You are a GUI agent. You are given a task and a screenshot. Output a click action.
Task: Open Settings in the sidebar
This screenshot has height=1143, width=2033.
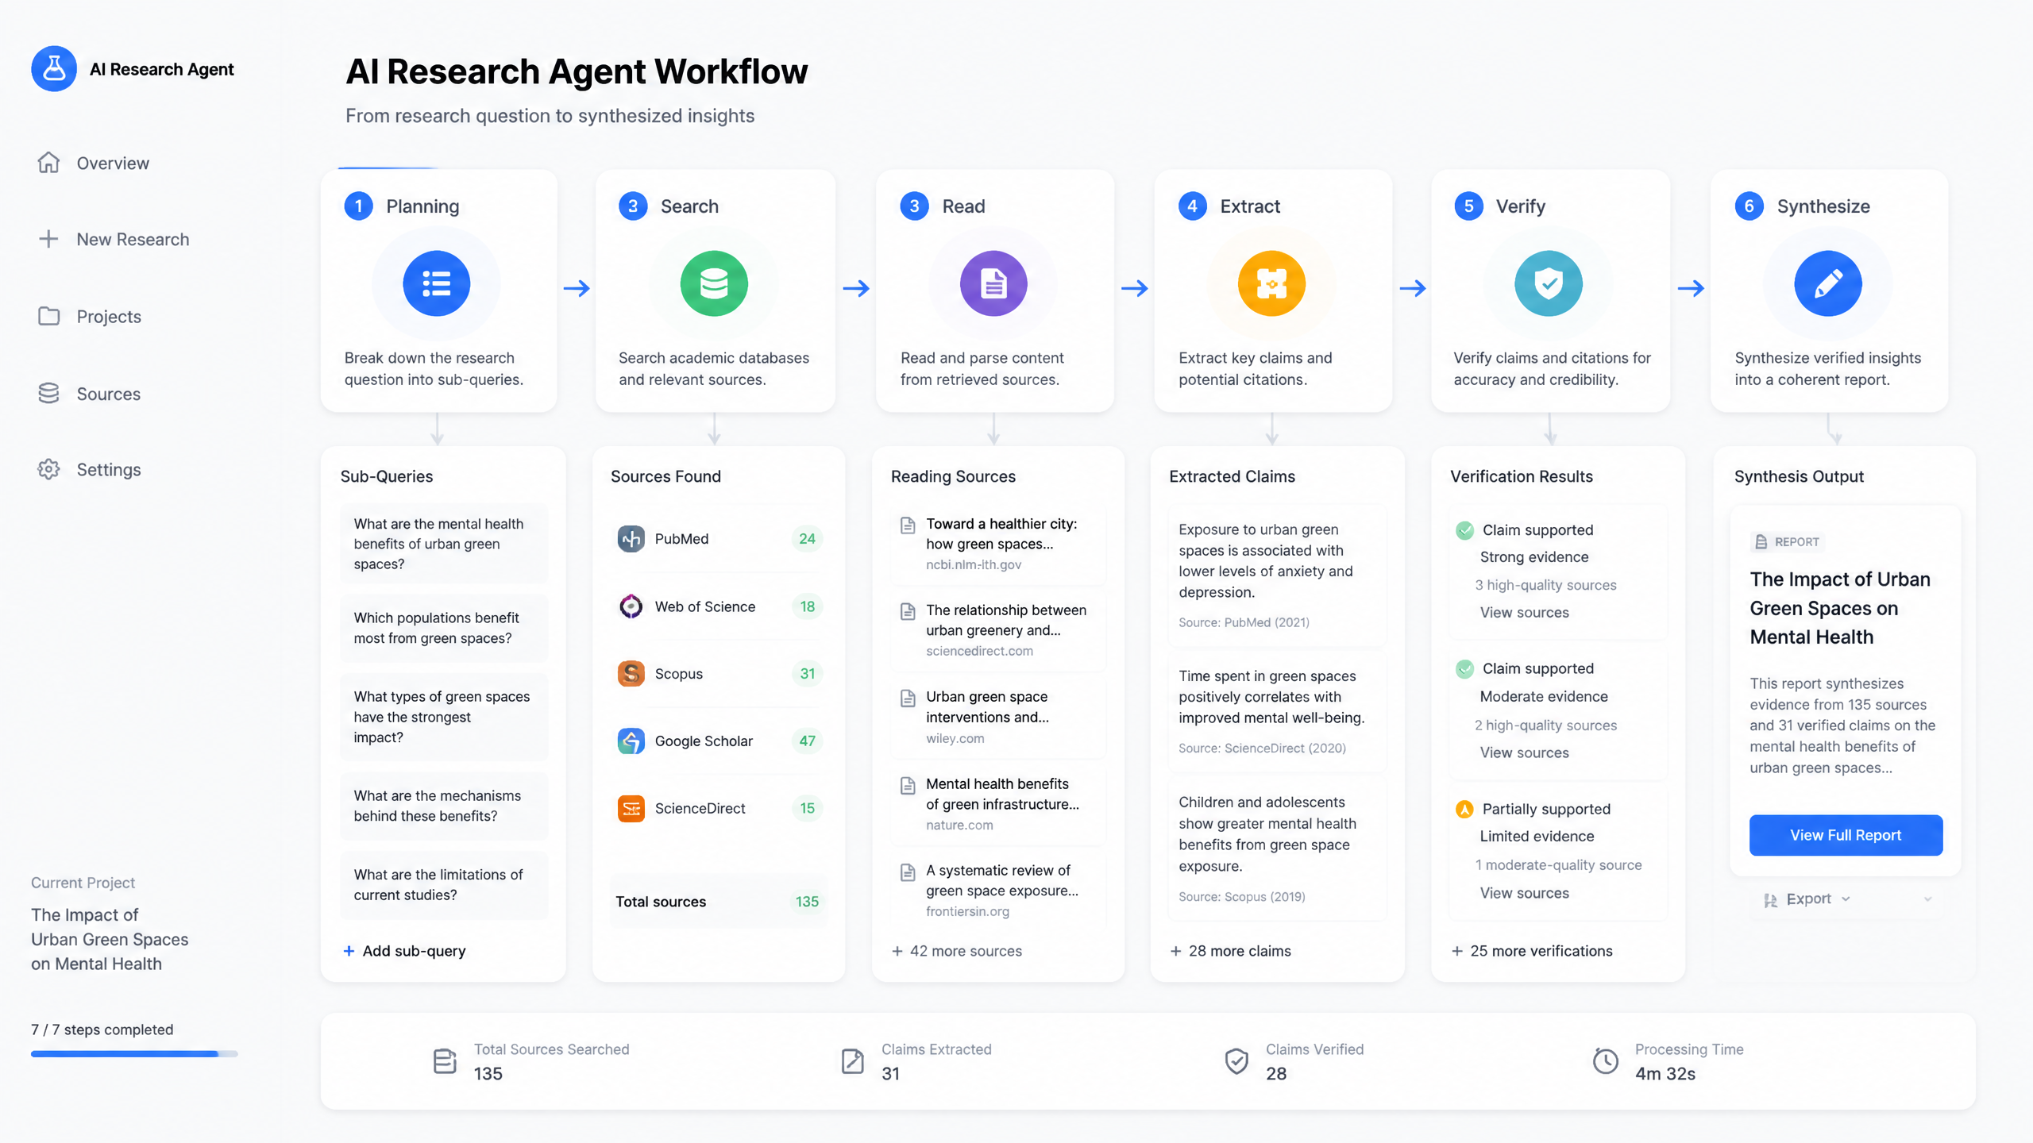point(90,469)
